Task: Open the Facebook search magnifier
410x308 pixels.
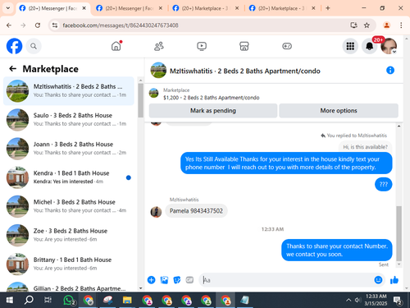Action: tap(34, 46)
